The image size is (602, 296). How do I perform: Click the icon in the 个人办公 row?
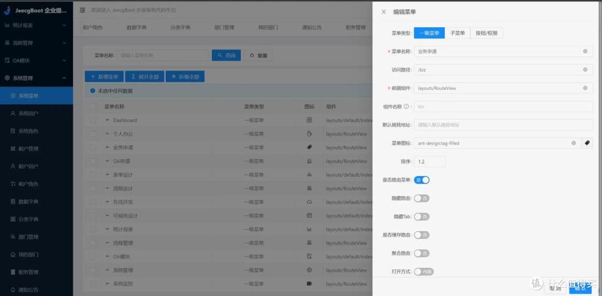[309, 134]
